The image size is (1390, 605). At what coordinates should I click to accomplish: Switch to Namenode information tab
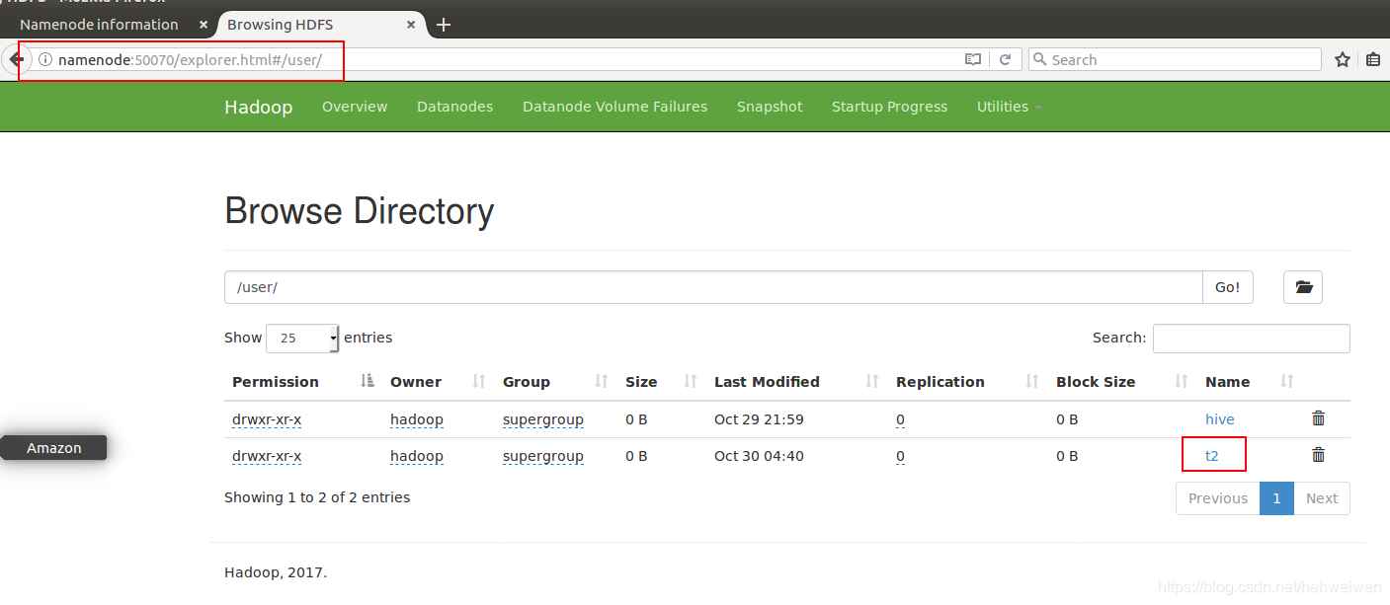[99, 25]
